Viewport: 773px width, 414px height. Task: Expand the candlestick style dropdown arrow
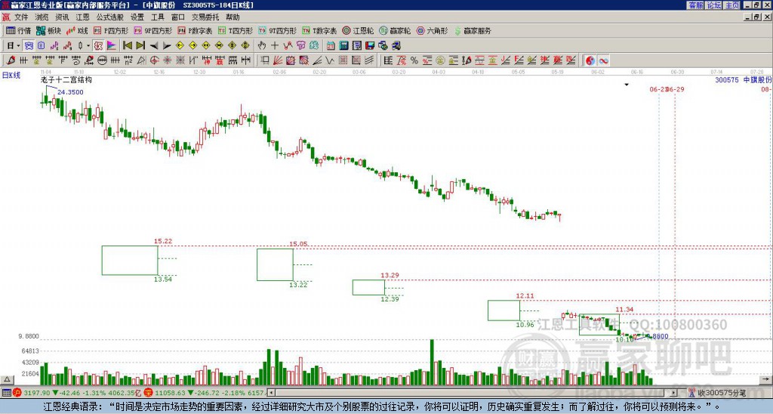(88, 46)
